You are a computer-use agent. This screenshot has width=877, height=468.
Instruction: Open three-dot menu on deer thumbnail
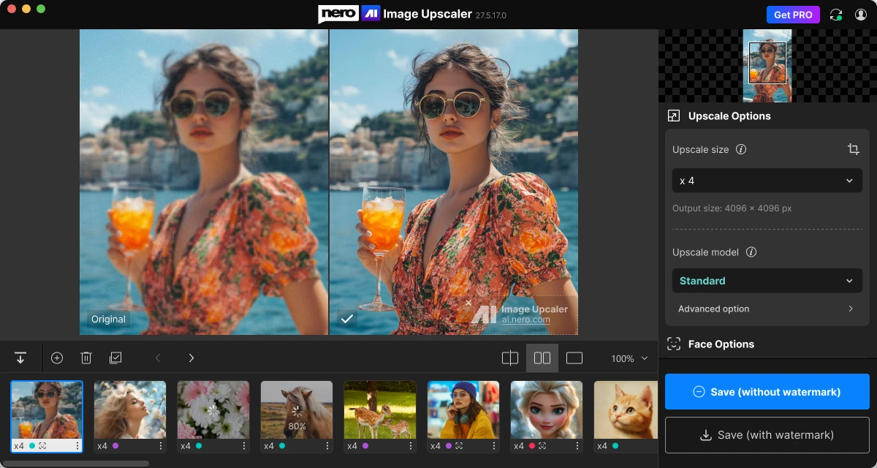411,445
